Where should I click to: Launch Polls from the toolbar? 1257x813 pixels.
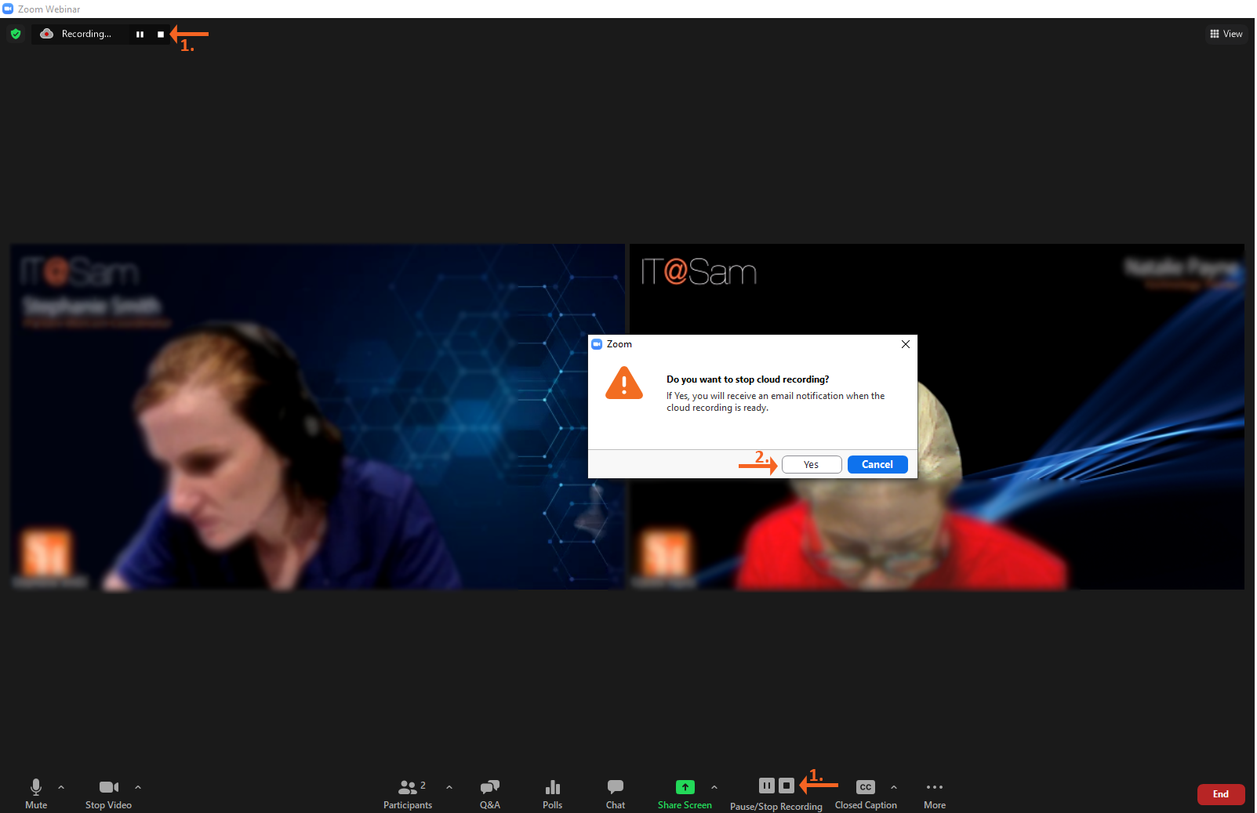coord(553,793)
